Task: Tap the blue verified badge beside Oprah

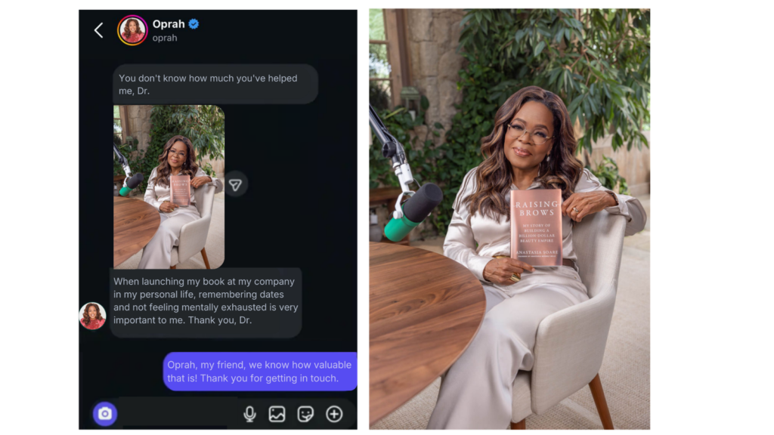Action: [x=193, y=23]
